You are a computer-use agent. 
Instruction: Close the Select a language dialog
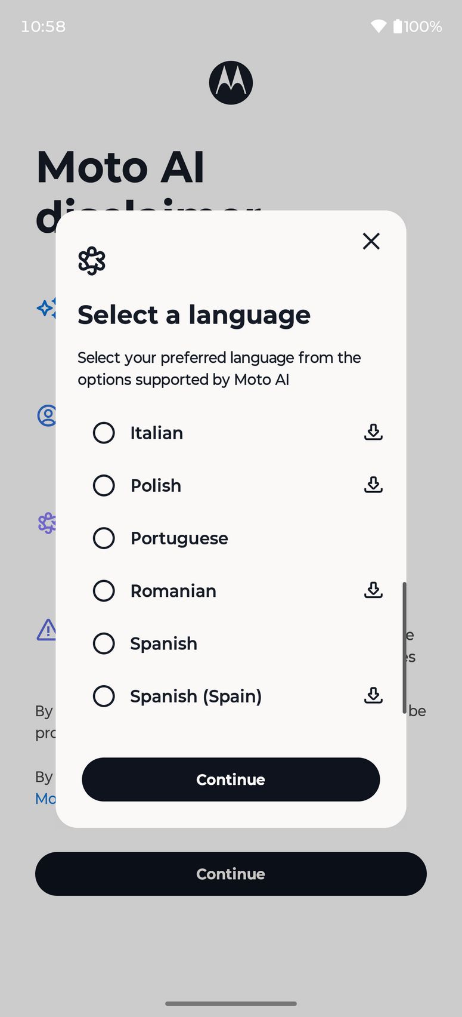[371, 241]
